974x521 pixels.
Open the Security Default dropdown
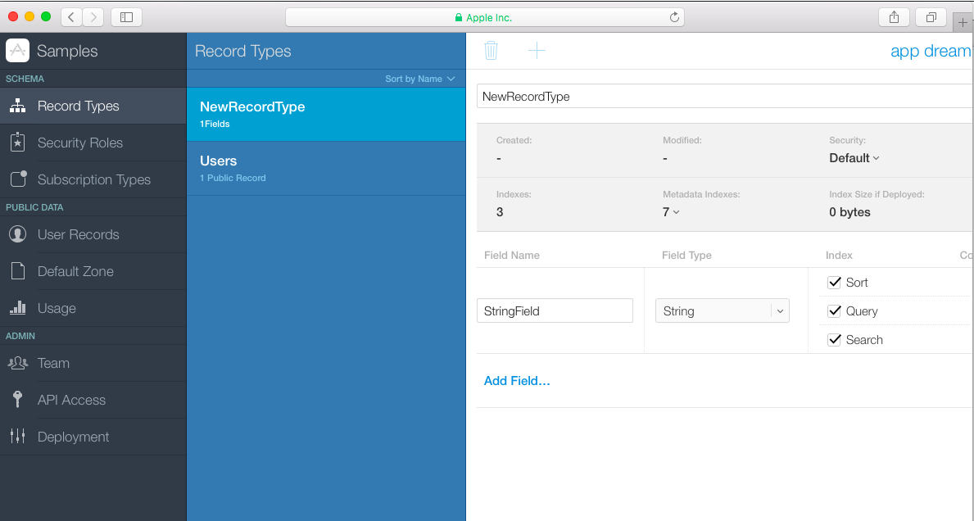click(x=854, y=158)
